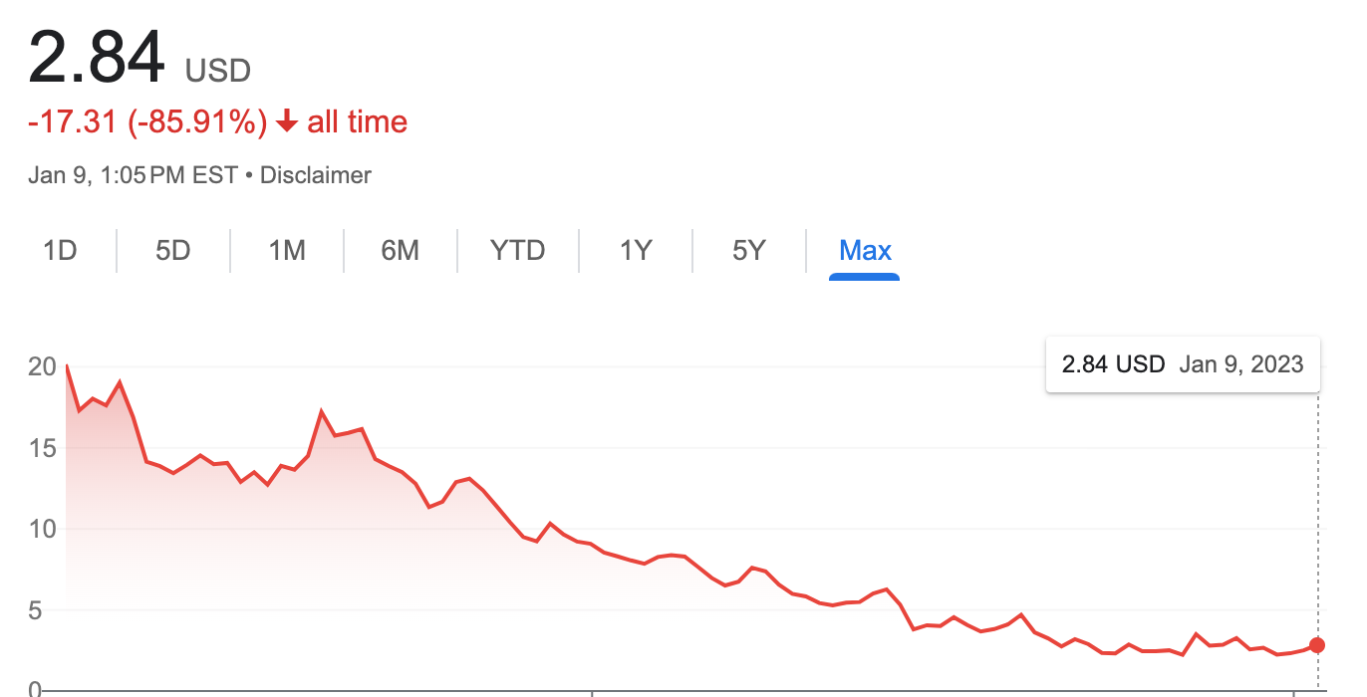Click the Jan 9, 1:05 PM EST timestamp
This screenshot has height=697, width=1367.
pos(134,176)
